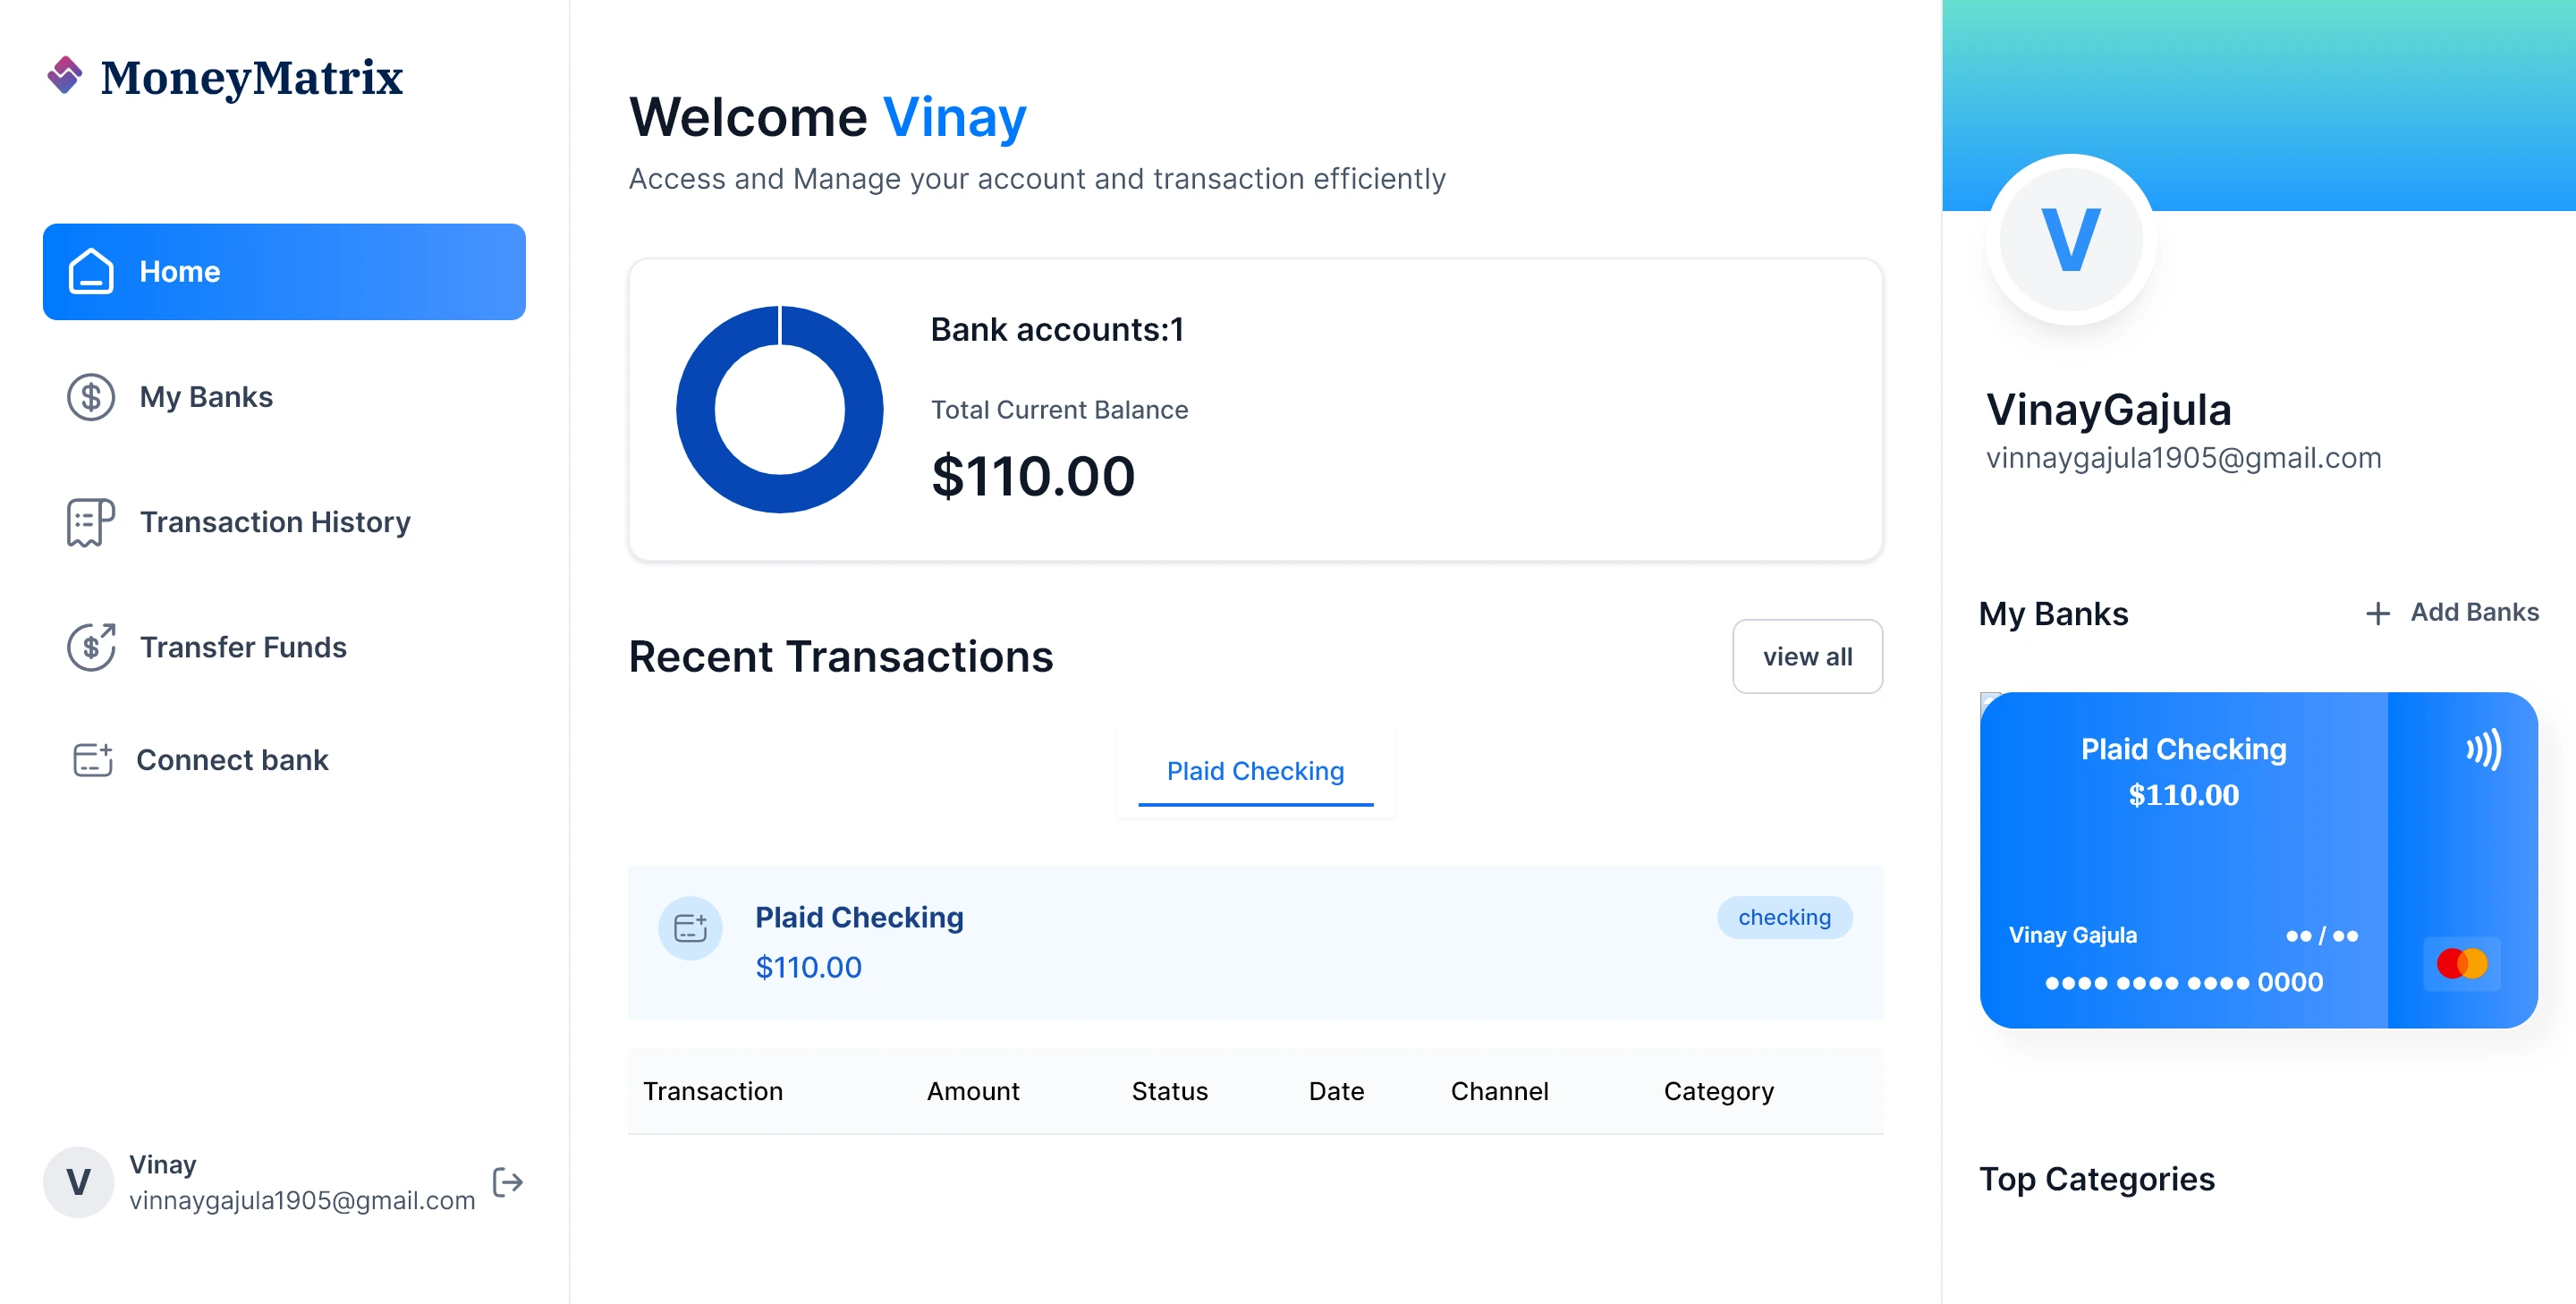This screenshot has height=1304, width=2576.
Task: Click the checking account type badge
Action: point(1784,917)
